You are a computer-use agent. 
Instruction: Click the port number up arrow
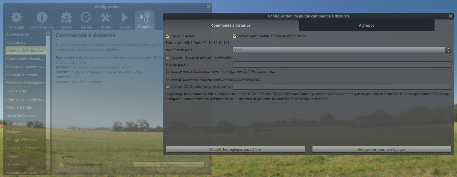coord(448,48)
